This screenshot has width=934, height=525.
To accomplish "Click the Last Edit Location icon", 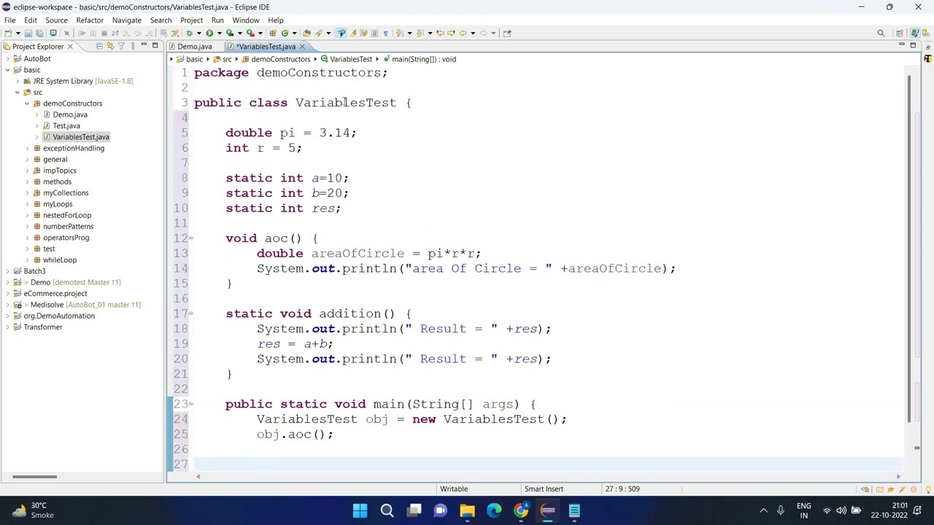I will coord(440,33).
